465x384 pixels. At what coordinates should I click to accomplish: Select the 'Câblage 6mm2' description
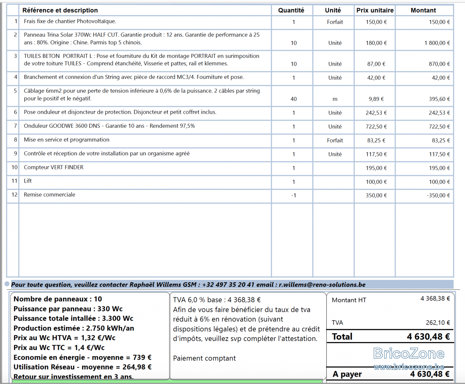pyautogui.click(x=142, y=95)
